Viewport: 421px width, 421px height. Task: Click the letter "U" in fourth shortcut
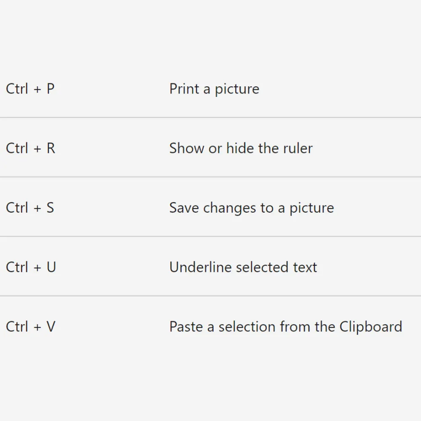click(51, 267)
